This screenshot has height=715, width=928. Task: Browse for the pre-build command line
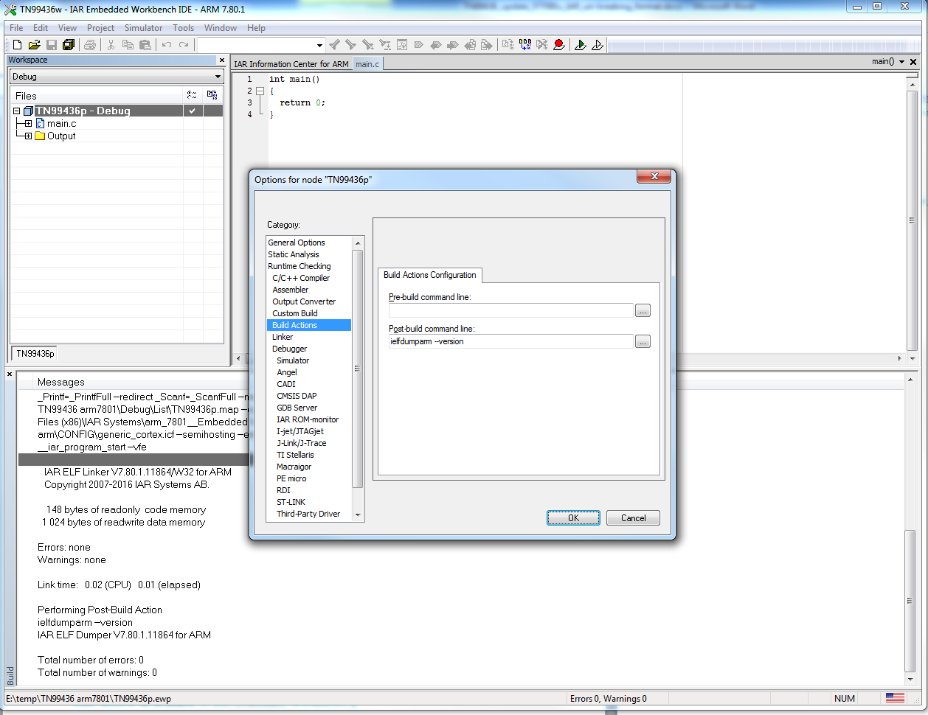pos(643,310)
